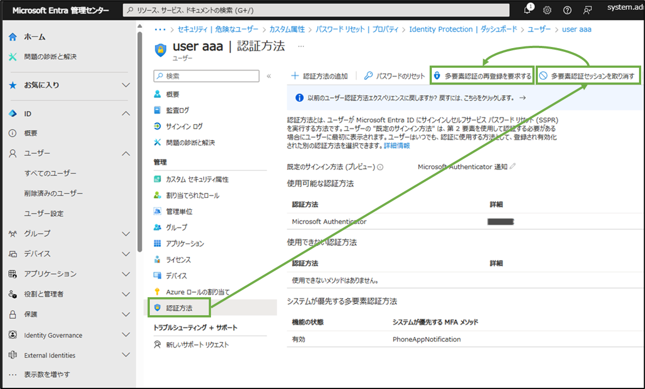Open the notifications bell icon

(528, 10)
